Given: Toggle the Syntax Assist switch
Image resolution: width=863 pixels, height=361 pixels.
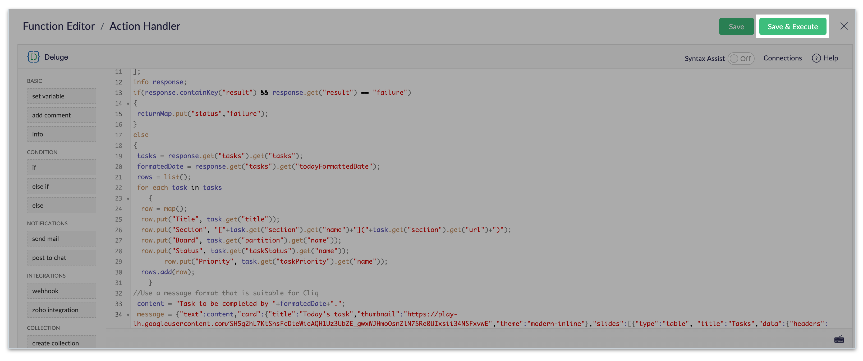Looking at the screenshot, I should [741, 59].
